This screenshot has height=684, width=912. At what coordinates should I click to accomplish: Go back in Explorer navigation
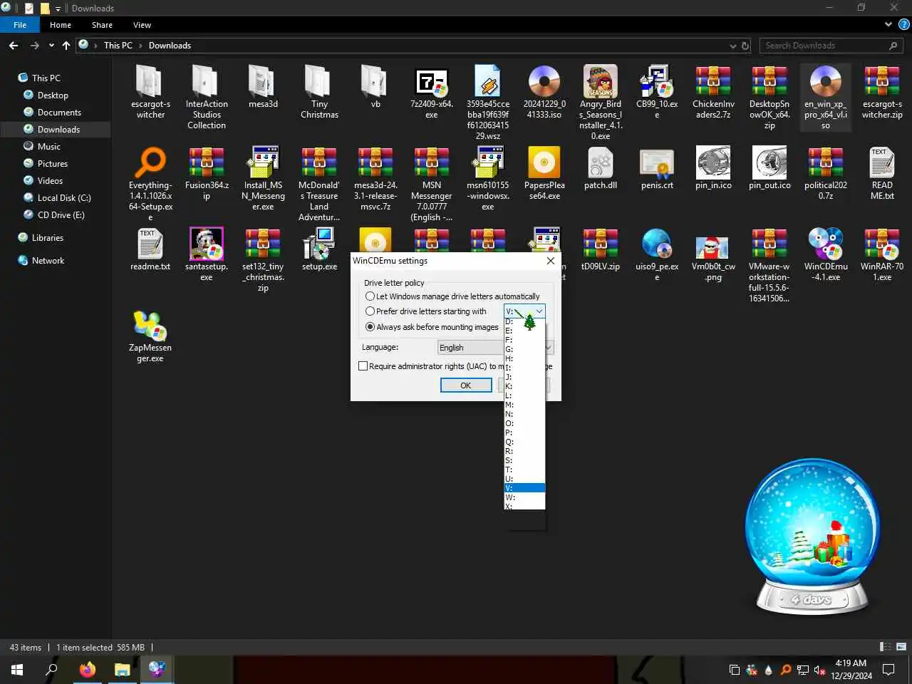coord(14,46)
